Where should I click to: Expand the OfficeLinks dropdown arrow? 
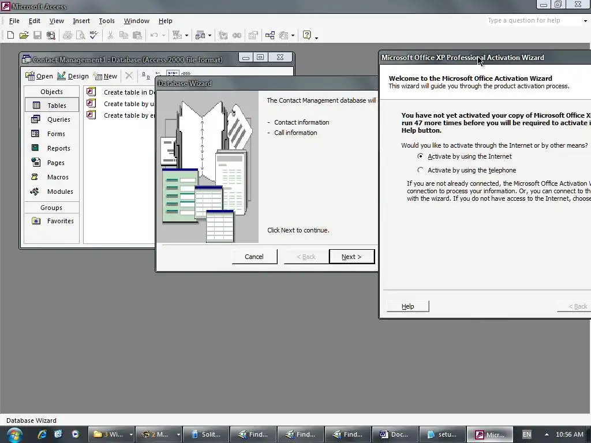[186, 35]
